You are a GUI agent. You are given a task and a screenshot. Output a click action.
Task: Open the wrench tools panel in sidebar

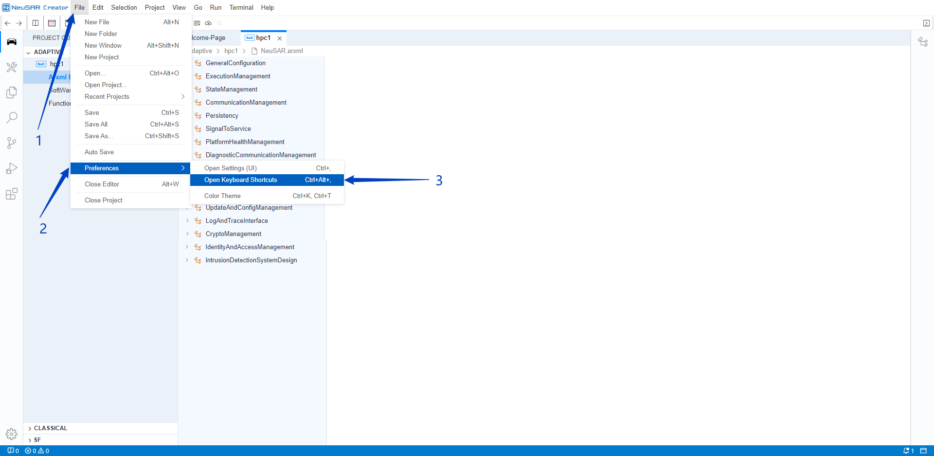[12, 67]
